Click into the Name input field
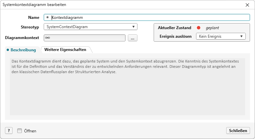This screenshot has width=255, height=139. coord(149,18)
